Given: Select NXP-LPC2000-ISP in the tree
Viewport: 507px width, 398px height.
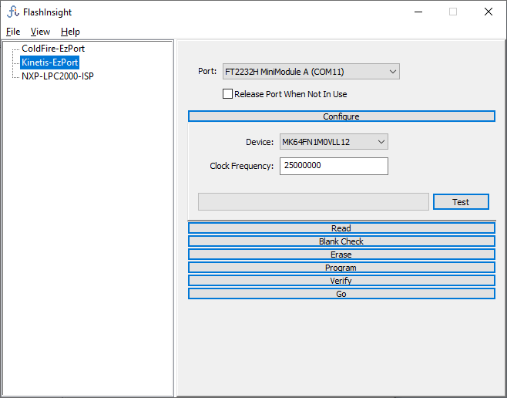Looking at the screenshot, I should [x=58, y=76].
